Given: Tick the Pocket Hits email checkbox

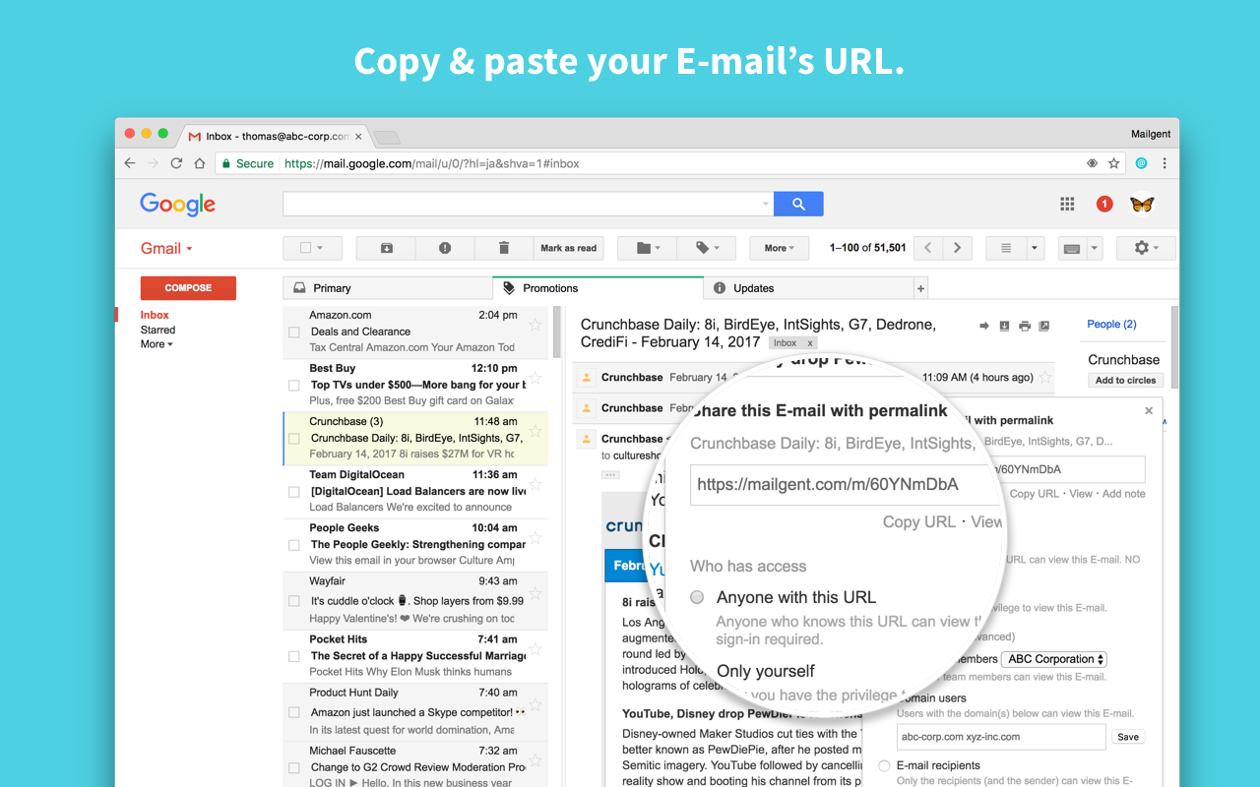Looking at the screenshot, I should (293, 656).
